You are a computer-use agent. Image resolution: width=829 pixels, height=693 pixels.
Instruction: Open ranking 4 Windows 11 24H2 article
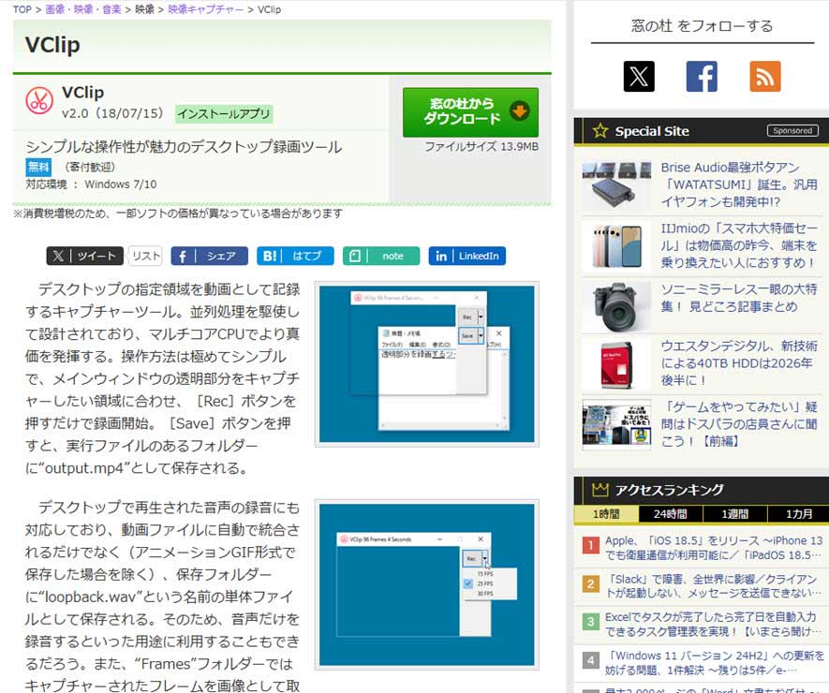714,662
